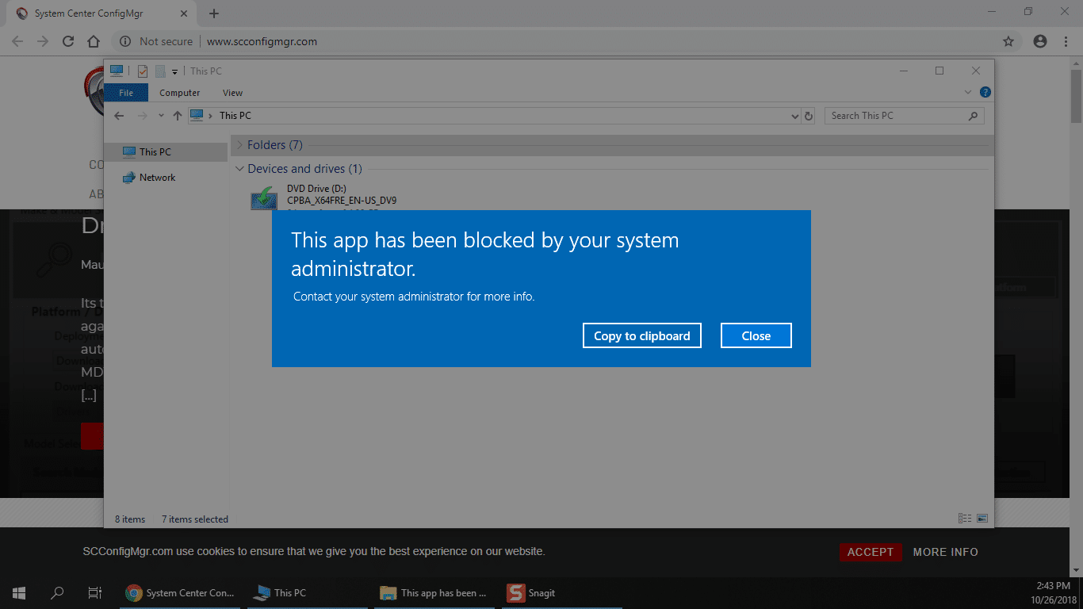Open the Computer ribbon tab

coord(180,93)
